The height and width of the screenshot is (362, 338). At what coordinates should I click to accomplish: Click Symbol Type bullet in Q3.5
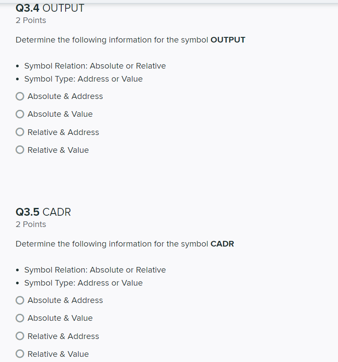point(83,283)
